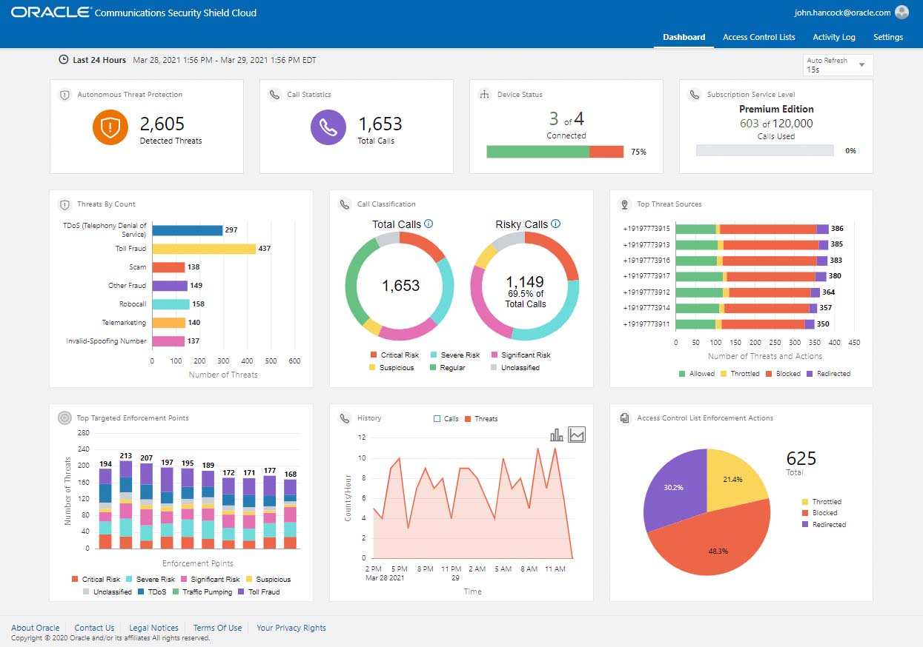Select the bar chart view in History

click(x=557, y=435)
